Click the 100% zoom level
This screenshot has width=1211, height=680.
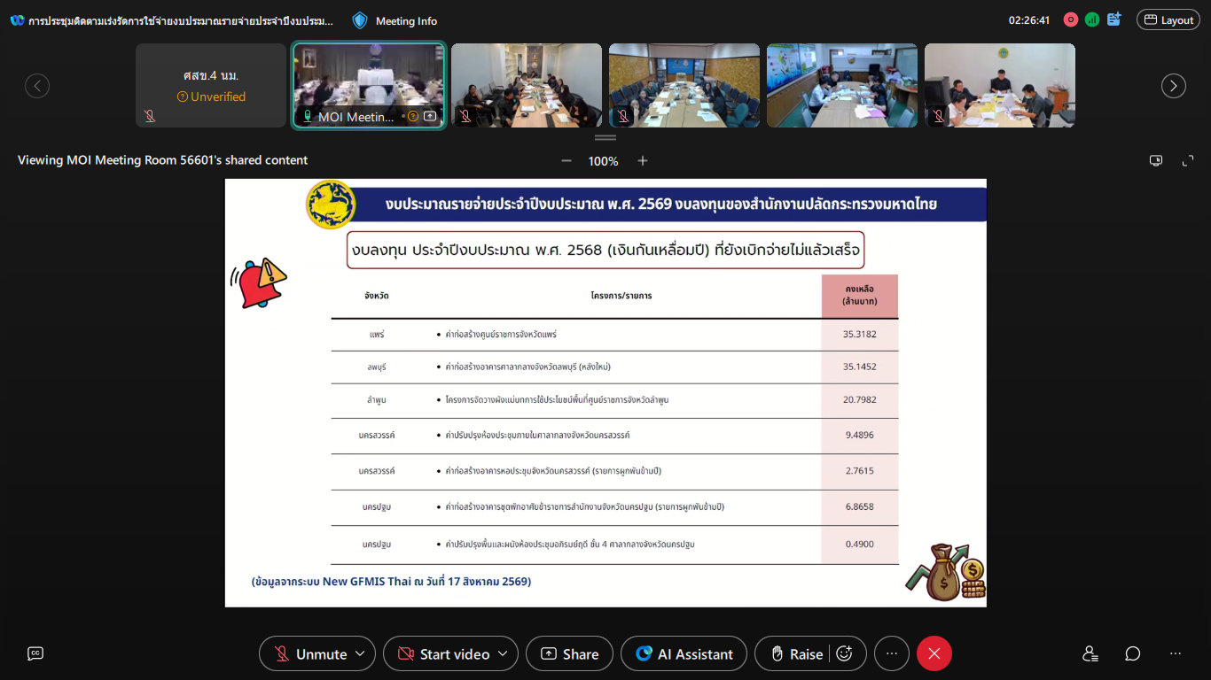coord(604,161)
